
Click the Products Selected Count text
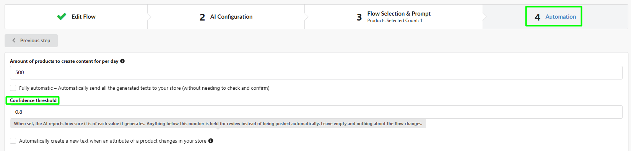pyautogui.click(x=395, y=21)
